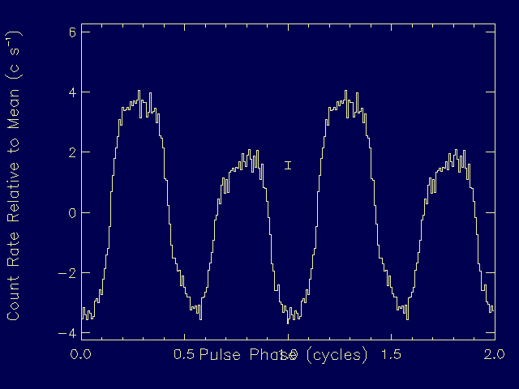Screen dimensions: 519x389
Task: Click the smaller second peak of the white curve
Action: tap(456, 152)
